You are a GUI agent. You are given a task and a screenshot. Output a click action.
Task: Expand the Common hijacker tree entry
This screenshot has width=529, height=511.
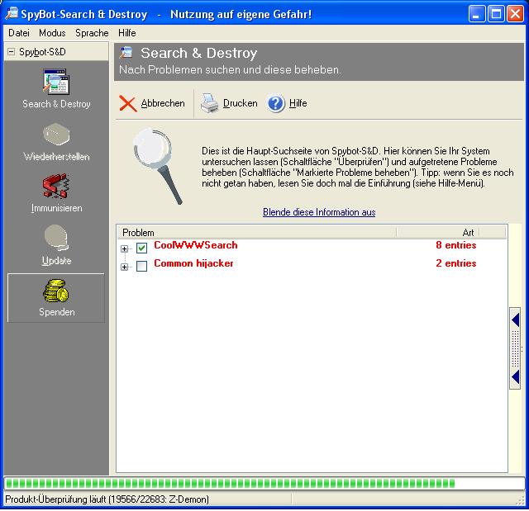click(x=125, y=266)
